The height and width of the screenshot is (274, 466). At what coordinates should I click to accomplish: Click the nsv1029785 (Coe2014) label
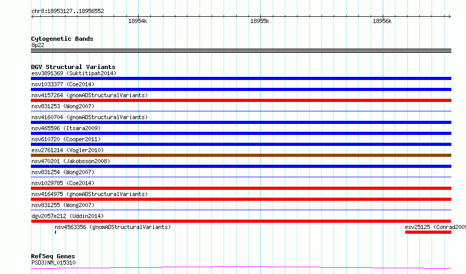click(x=63, y=183)
